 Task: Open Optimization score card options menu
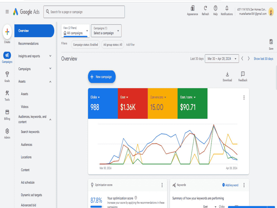click(162, 185)
